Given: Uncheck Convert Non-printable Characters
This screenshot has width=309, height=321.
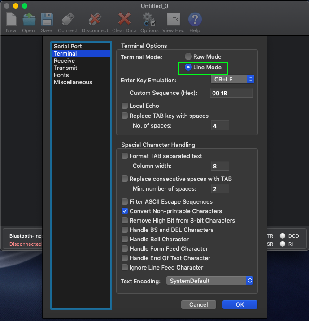Looking at the screenshot, I should [125, 211].
